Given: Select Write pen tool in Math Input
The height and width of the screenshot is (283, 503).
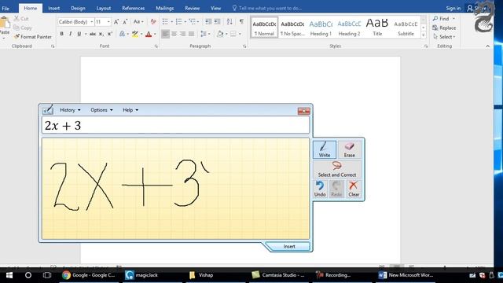Looking at the screenshot, I should [325, 149].
